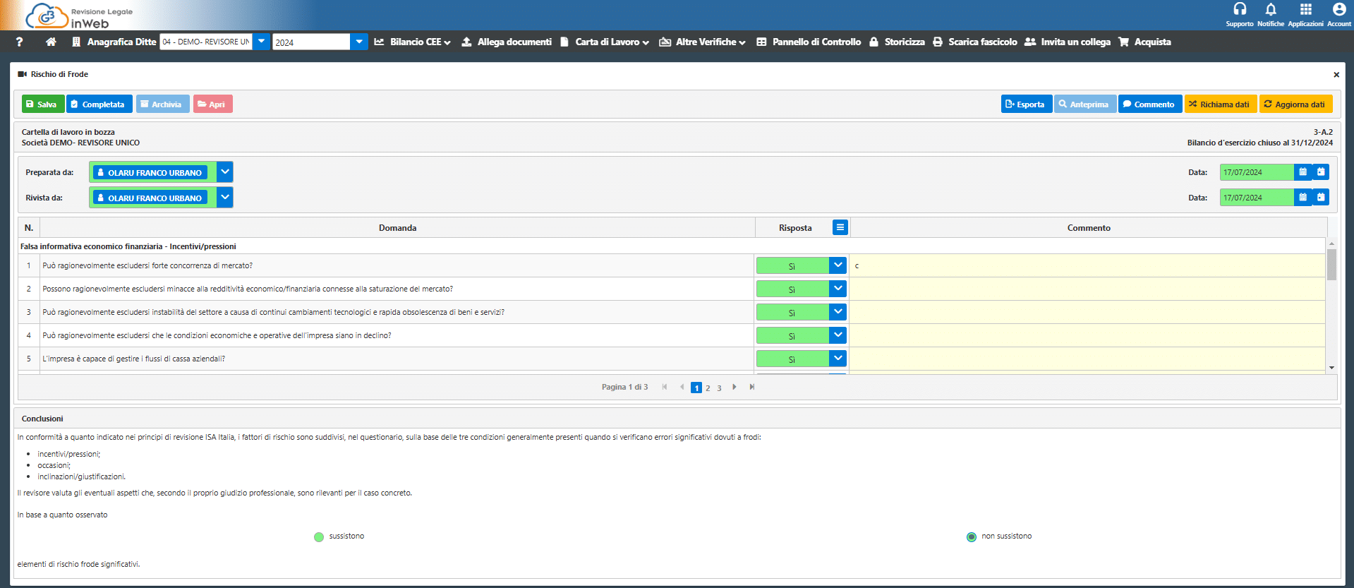Click the second calendar icon on Rivista da date
Viewport: 1354px width, 588px height.
[1320, 197]
